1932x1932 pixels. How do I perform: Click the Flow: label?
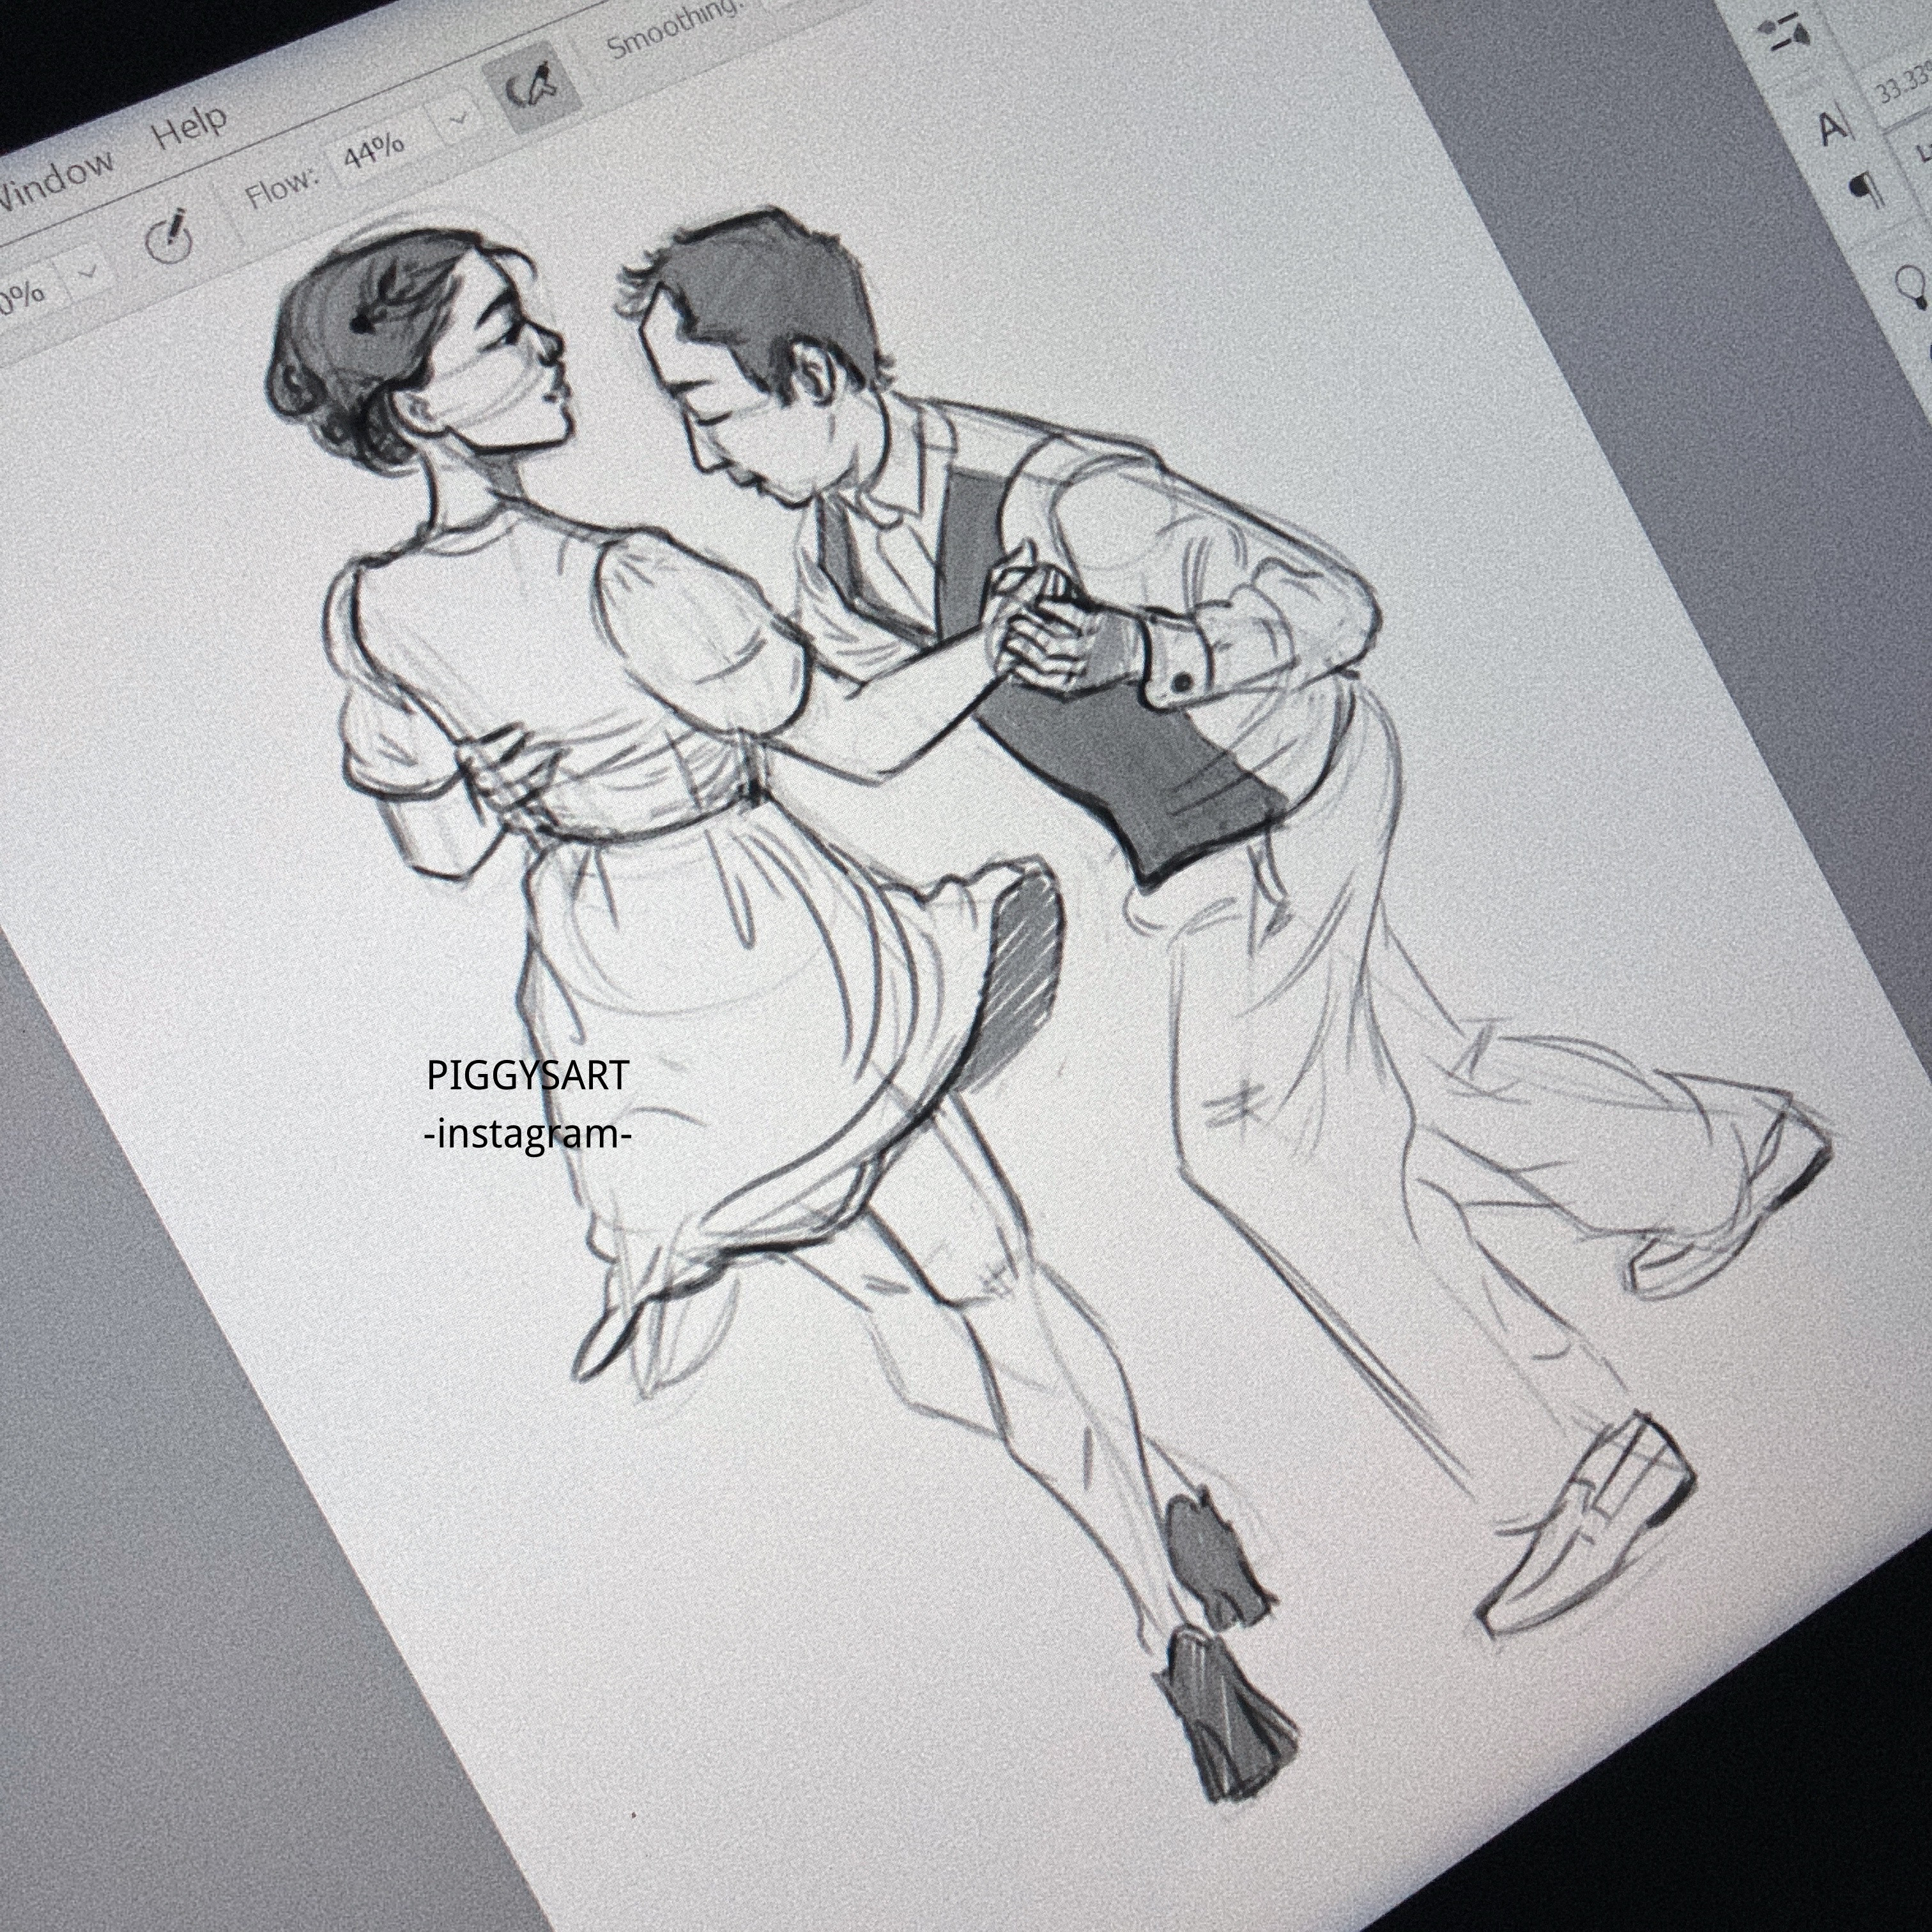(283, 187)
